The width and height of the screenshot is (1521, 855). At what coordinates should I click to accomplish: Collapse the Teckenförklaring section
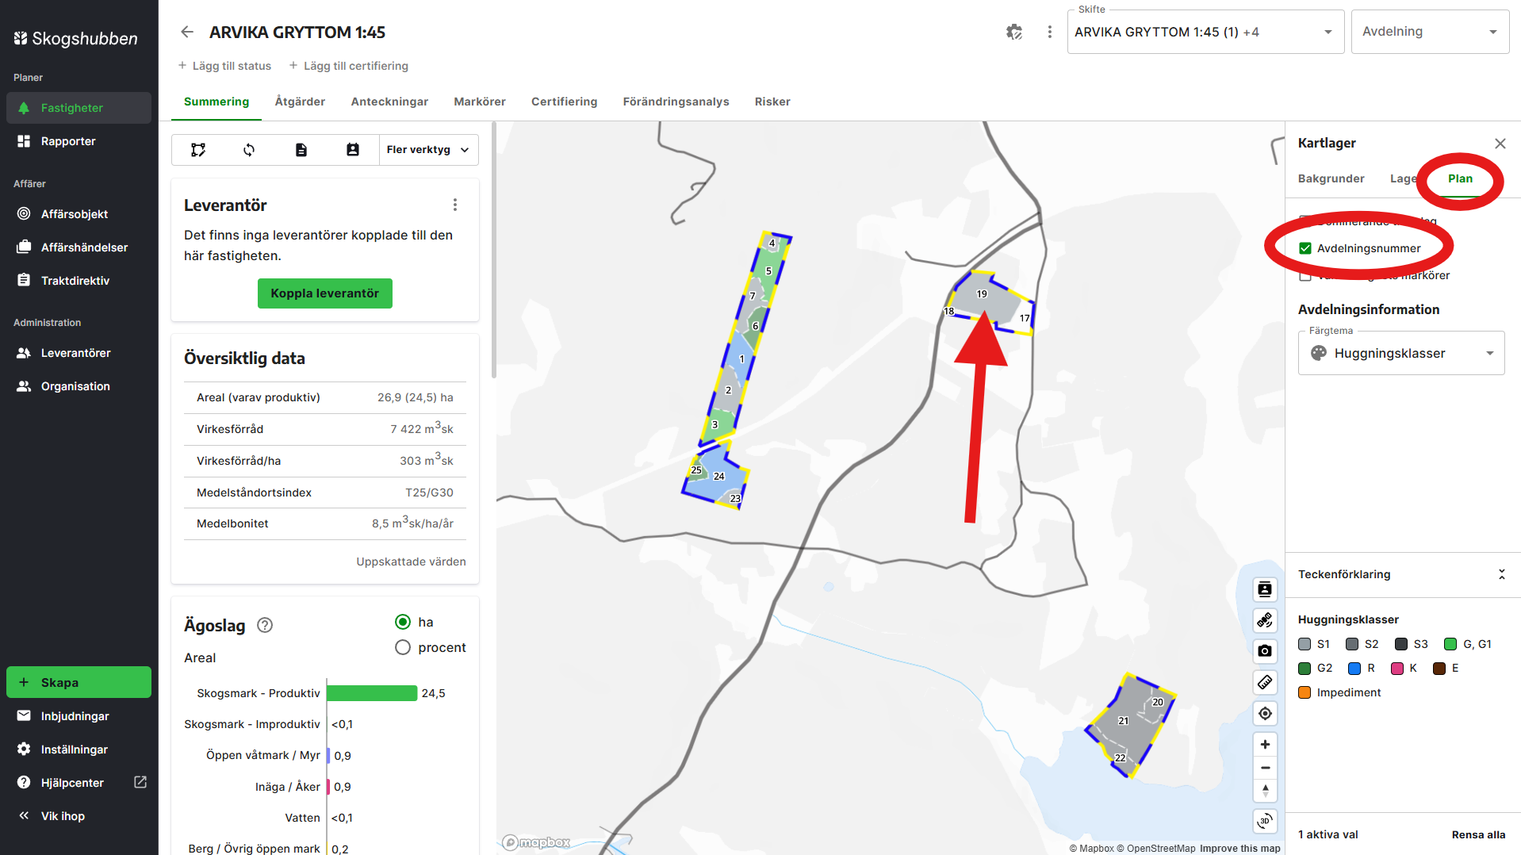(x=1501, y=574)
